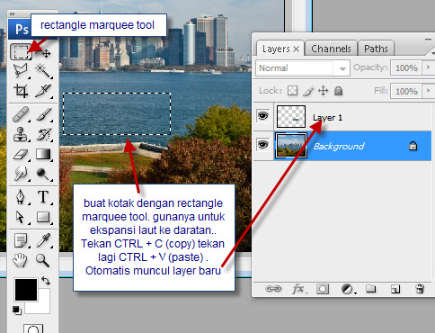
Task: Reset default foreground and background colors
Action: pos(17,310)
